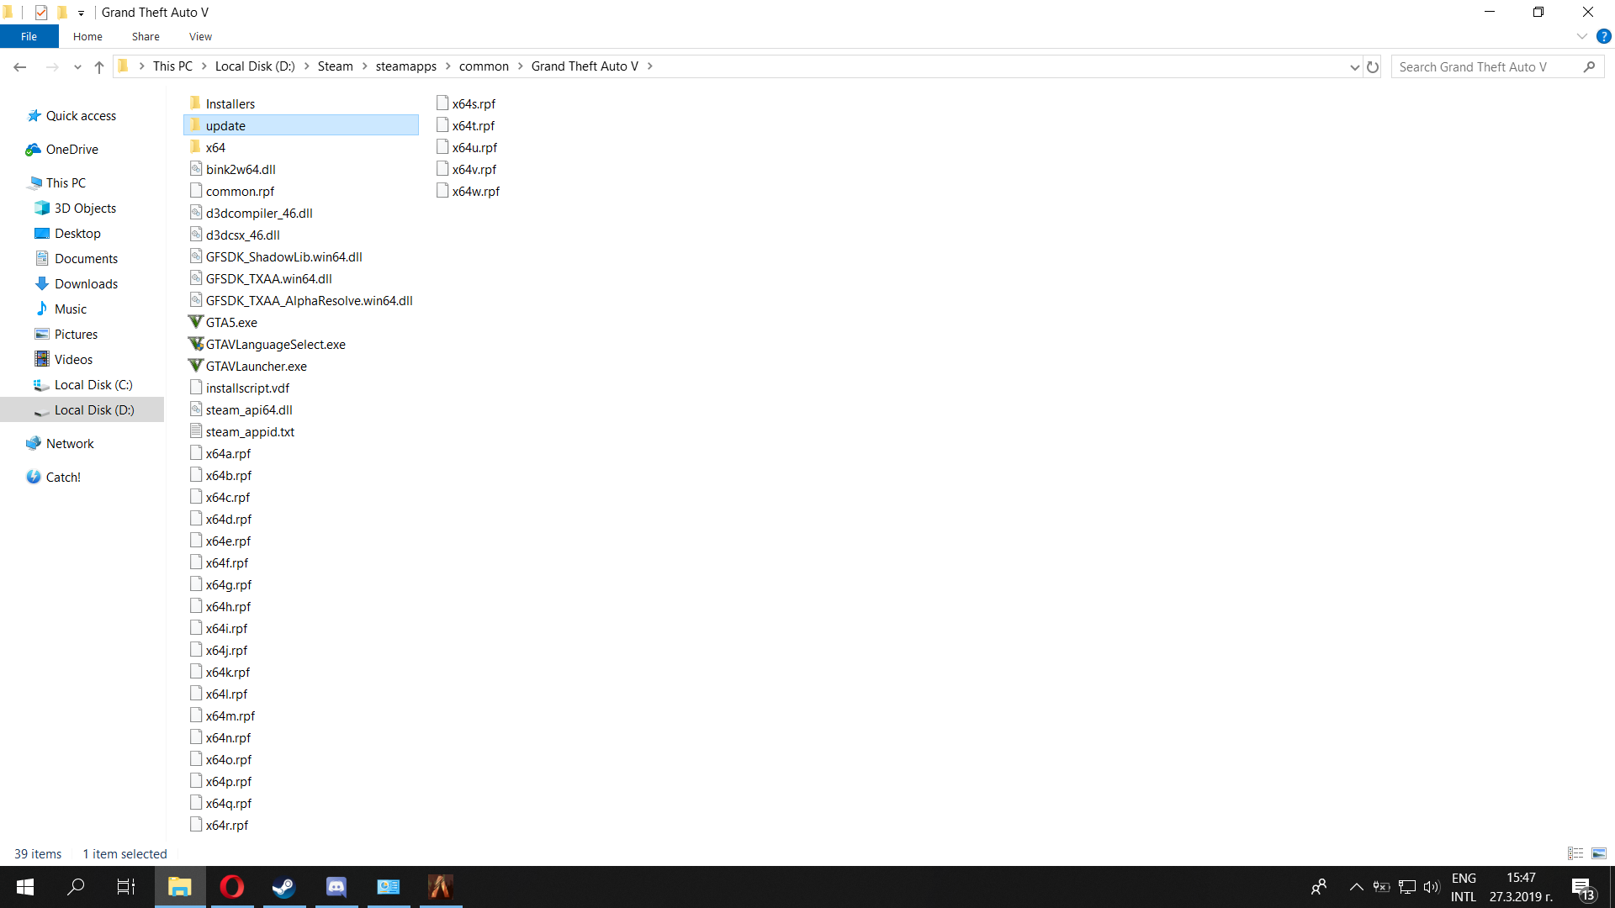
Task: Click the Help question mark icon
Action: click(x=1603, y=36)
